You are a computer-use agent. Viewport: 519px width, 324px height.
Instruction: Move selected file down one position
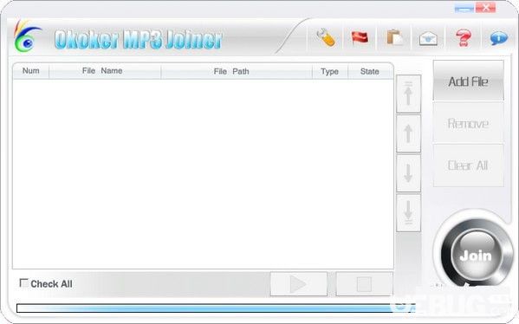(x=408, y=173)
